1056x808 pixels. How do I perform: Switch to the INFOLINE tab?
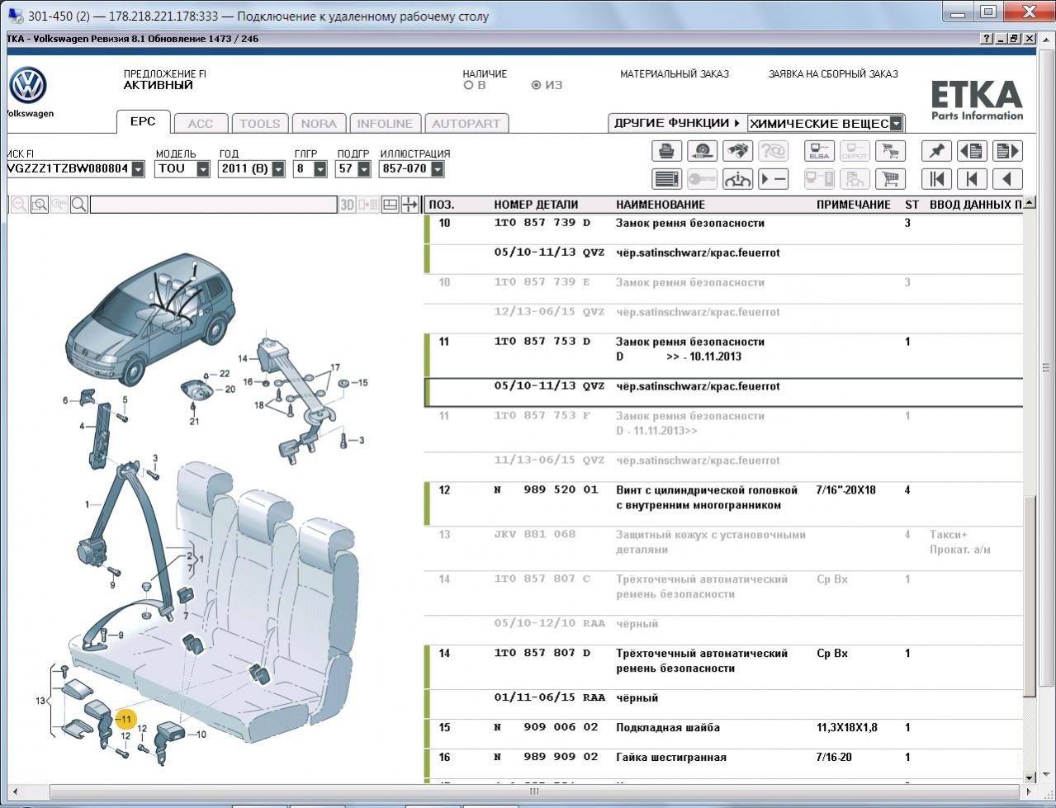(x=385, y=124)
